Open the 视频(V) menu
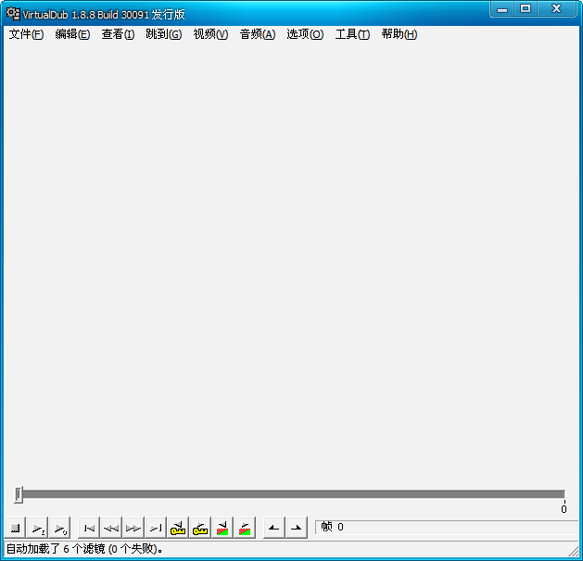 tap(210, 34)
